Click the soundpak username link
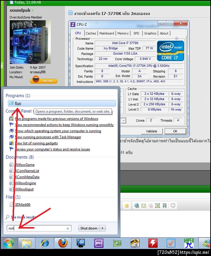Image resolution: width=211 pixels, height=256 pixels. pyautogui.click(x=20, y=10)
